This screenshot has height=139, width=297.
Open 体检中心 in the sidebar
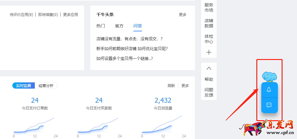209,39
